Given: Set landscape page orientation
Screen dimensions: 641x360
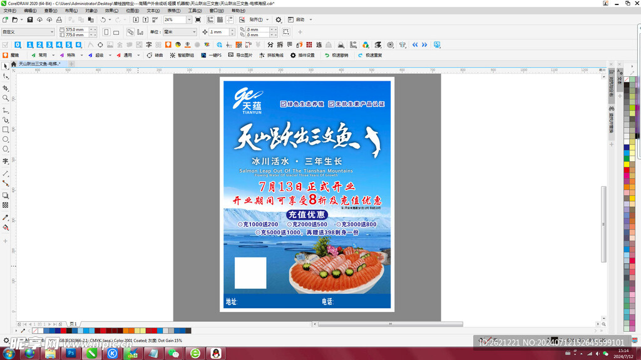Looking at the screenshot, I should [116, 32].
